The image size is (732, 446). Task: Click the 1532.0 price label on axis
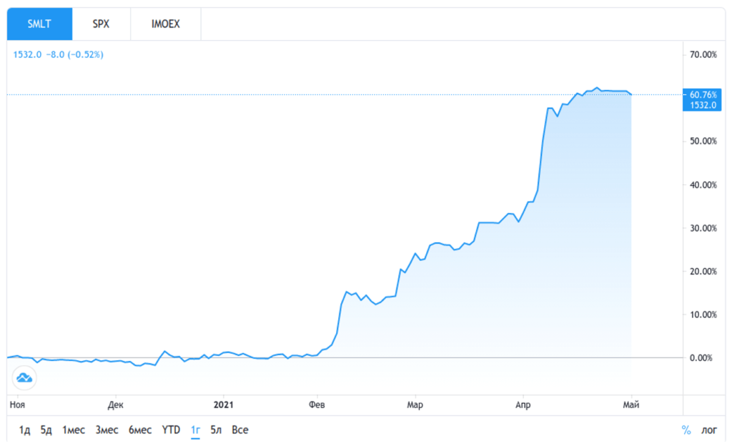pyautogui.click(x=702, y=105)
